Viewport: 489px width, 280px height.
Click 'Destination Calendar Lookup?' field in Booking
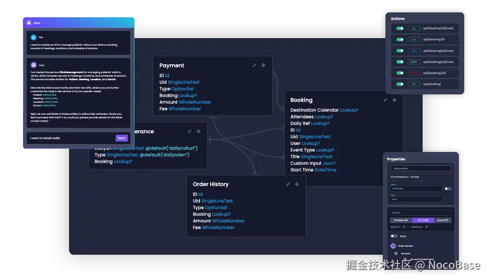click(x=324, y=110)
